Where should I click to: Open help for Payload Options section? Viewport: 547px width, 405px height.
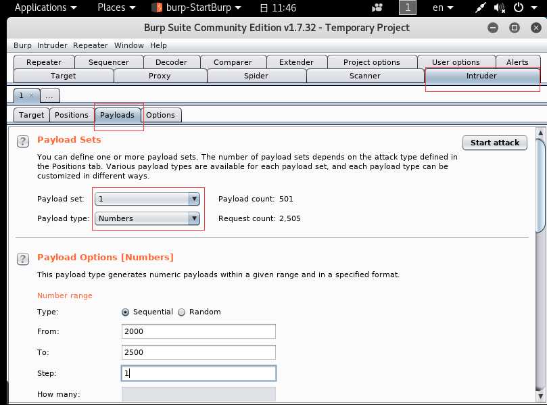tap(23, 259)
